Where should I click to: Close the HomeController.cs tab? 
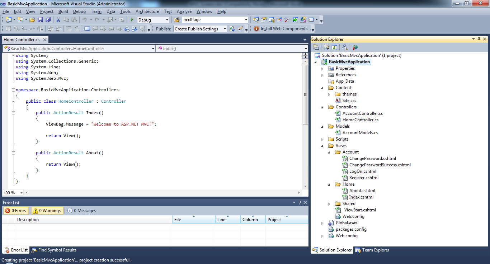pyautogui.click(x=44, y=40)
